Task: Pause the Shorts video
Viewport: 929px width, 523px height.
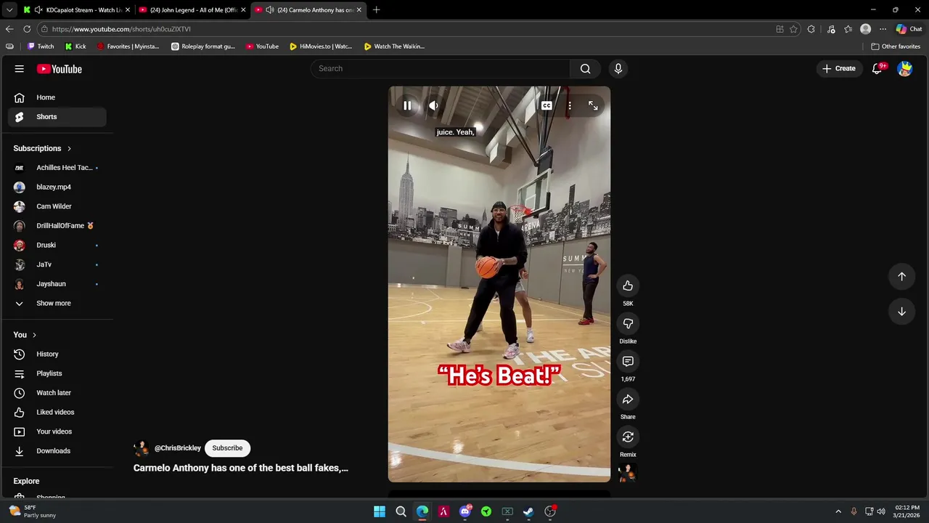Action: click(x=407, y=105)
